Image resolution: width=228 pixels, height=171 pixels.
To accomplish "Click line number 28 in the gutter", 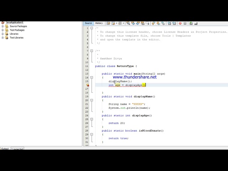I will (x=87, y=131).
